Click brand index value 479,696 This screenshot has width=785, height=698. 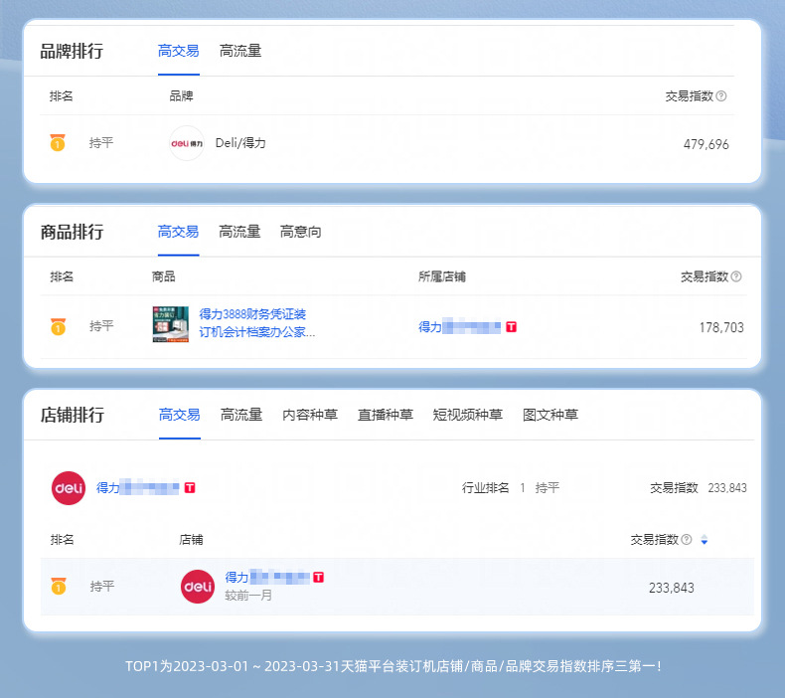(x=706, y=144)
